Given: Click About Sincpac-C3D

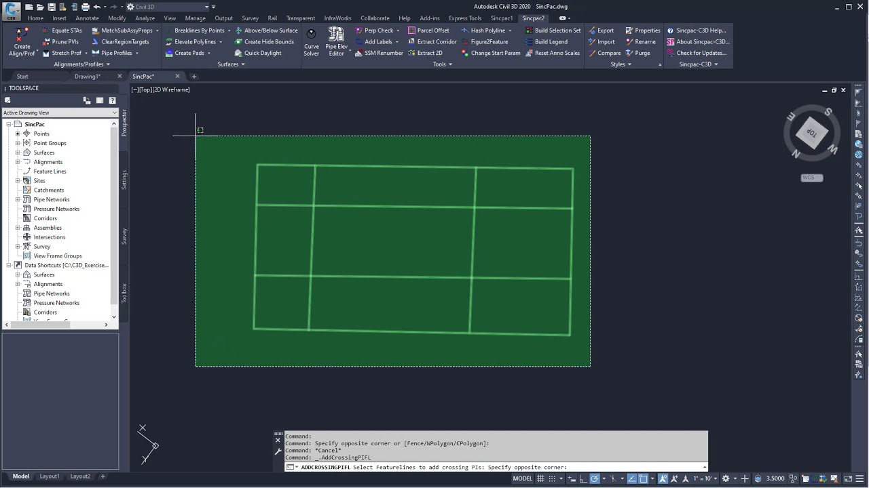Looking at the screenshot, I should coord(698,42).
